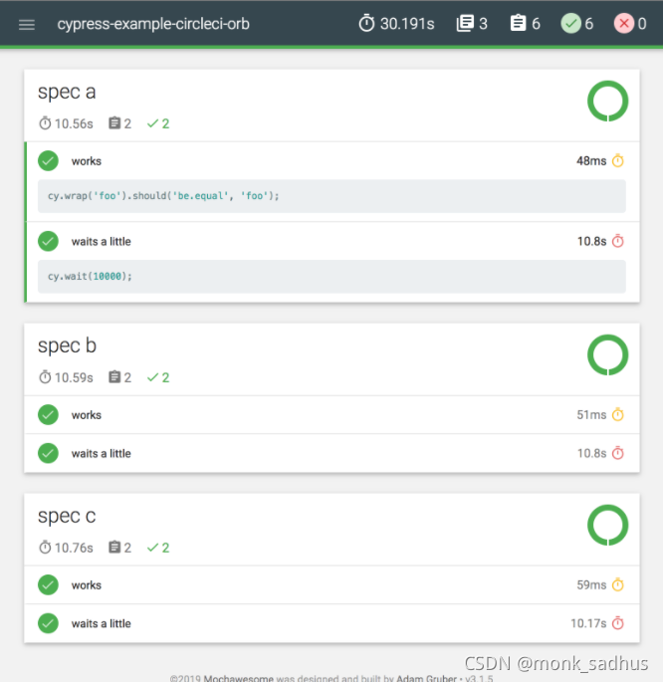Open the Mochawesome link in footer
The width and height of the screenshot is (663, 682).
pos(238,678)
